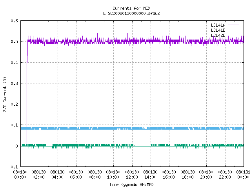Click the y-axis tick value 0.1
251x188 pixels.
pos(14,125)
